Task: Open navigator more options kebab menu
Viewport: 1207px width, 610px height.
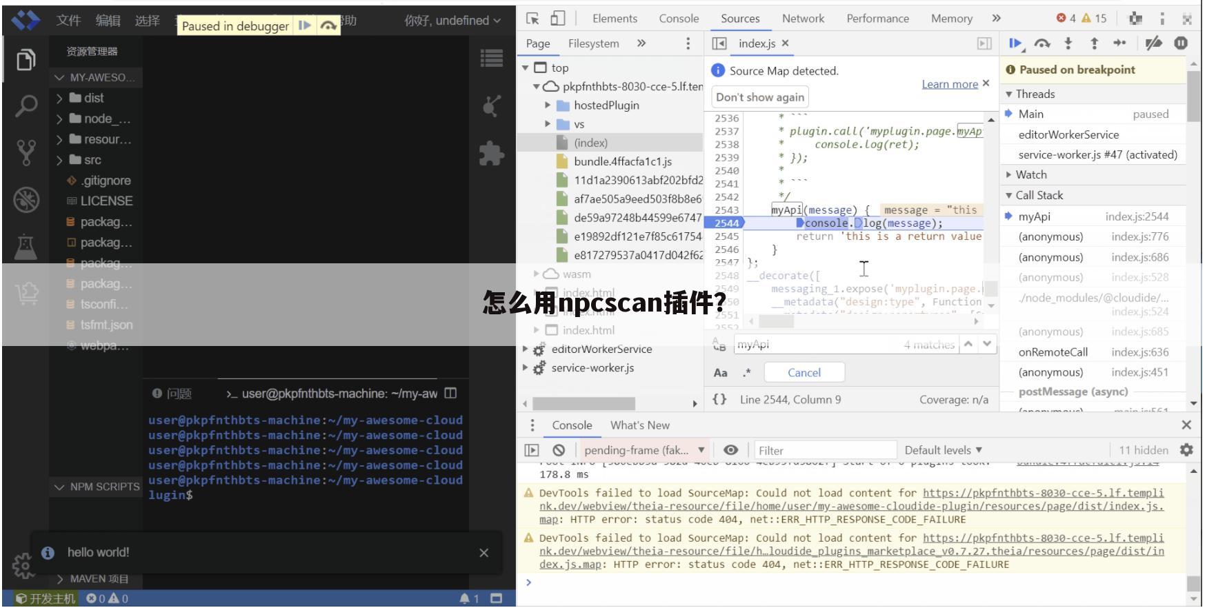Action: point(688,43)
